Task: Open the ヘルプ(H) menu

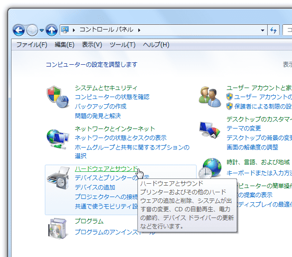Action: (156, 45)
